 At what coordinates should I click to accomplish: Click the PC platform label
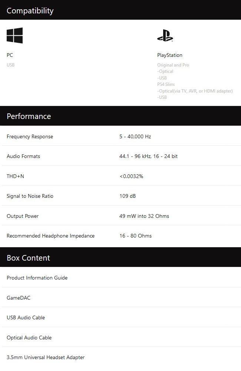(x=10, y=55)
